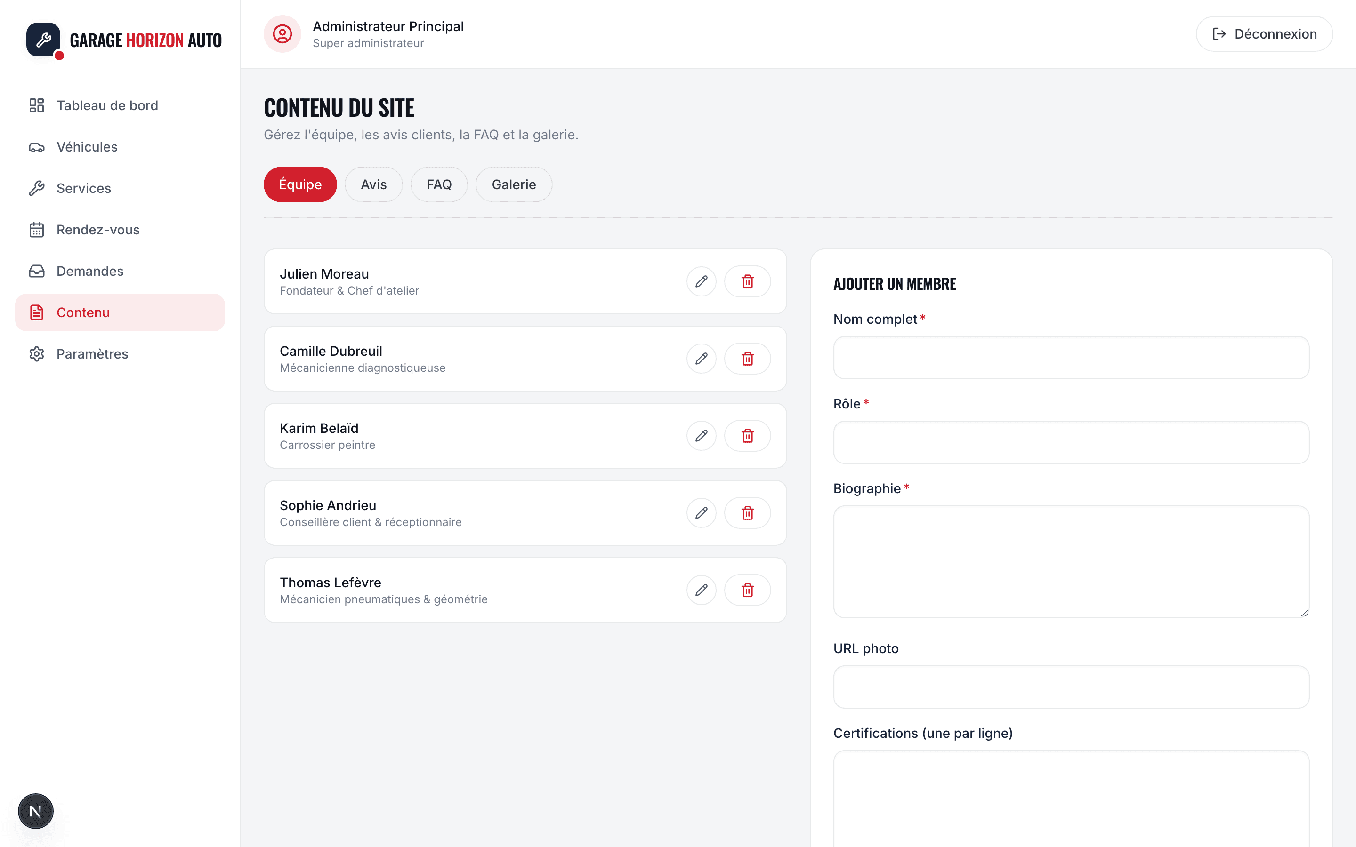Screen dimensions: 1356x847
Task: Click the 'Ajouter un membre' heading
Action: coord(895,284)
